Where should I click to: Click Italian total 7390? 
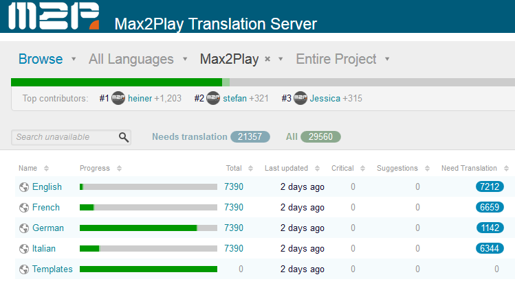pos(234,249)
